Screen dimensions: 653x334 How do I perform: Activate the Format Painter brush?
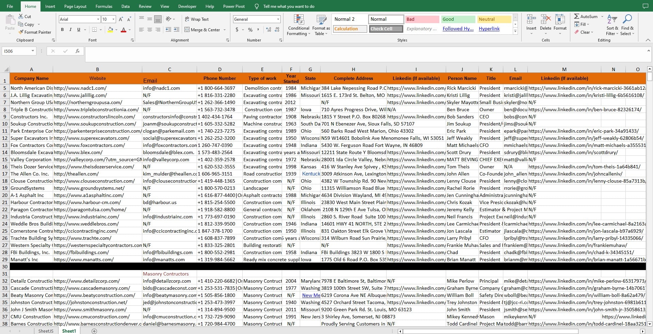click(x=21, y=32)
